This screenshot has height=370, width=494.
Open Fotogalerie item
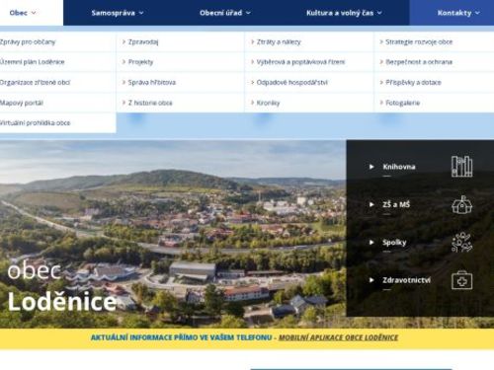pyautogui.click(x=402, y=103)
